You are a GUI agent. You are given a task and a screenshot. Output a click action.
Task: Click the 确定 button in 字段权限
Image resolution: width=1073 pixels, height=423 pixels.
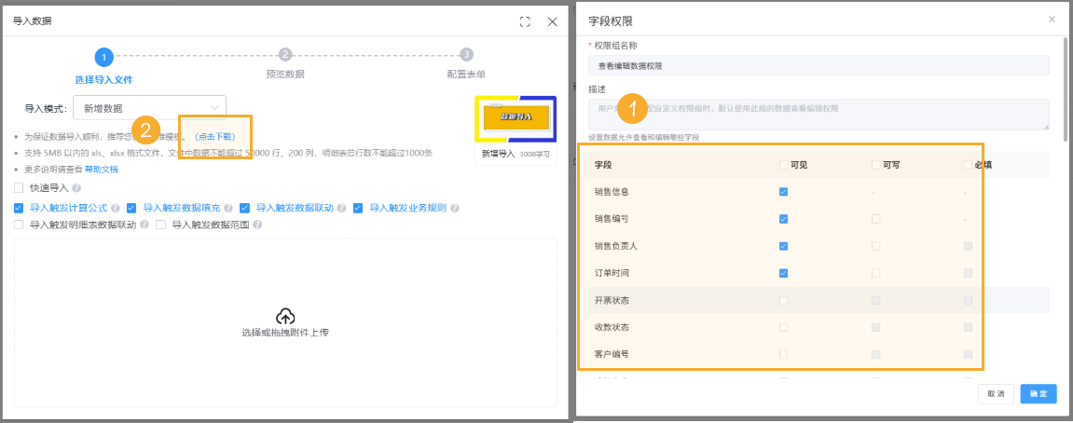pos(1039,394)
